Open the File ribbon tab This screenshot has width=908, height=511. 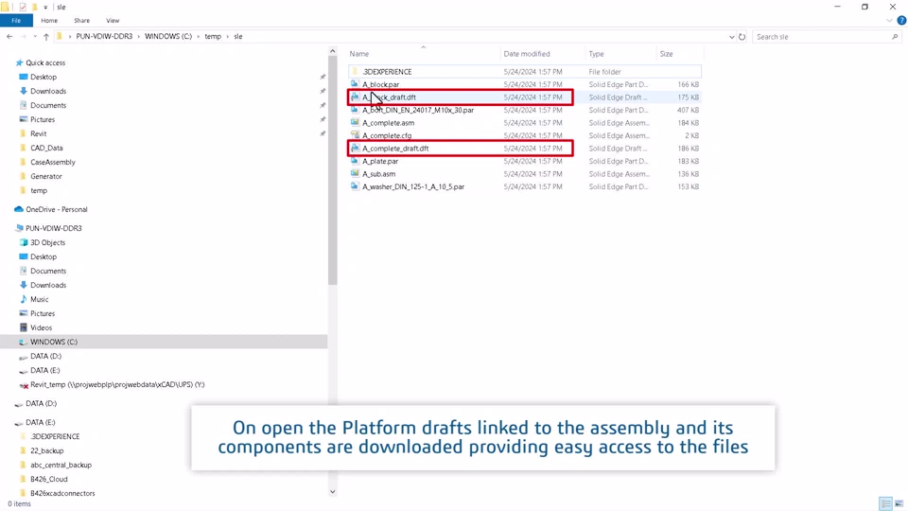click(16, 20)
